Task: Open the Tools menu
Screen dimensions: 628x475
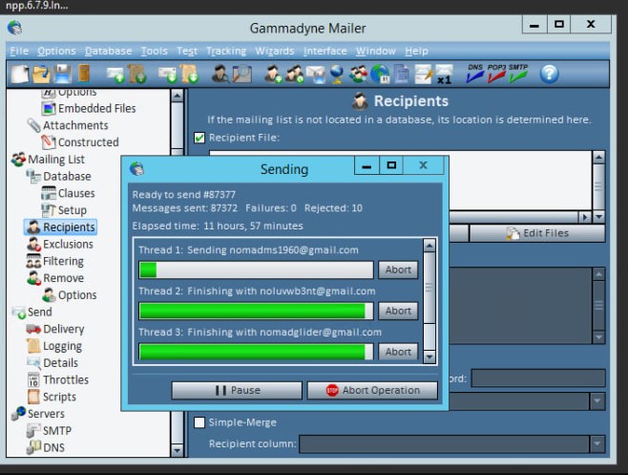Action: (x=155, y=51)
